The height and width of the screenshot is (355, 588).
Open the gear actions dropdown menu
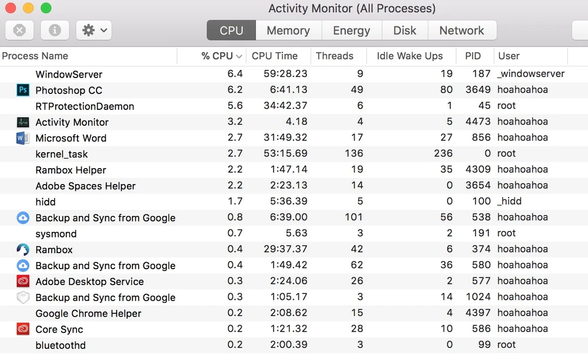point(94,30)
